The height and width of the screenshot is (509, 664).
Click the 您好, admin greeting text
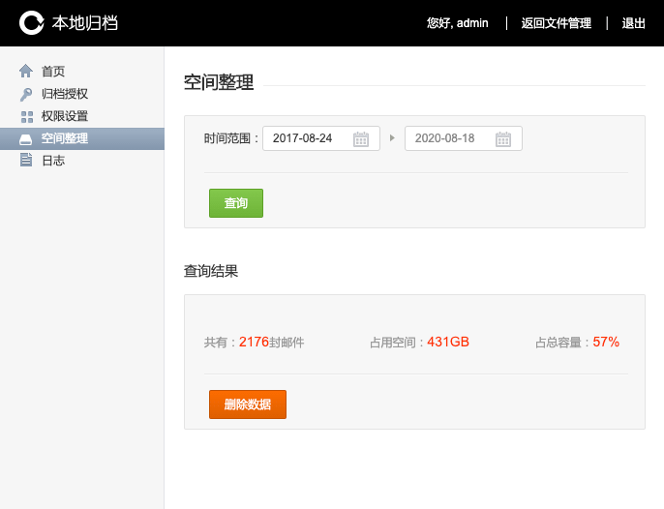tap(457, 23)
